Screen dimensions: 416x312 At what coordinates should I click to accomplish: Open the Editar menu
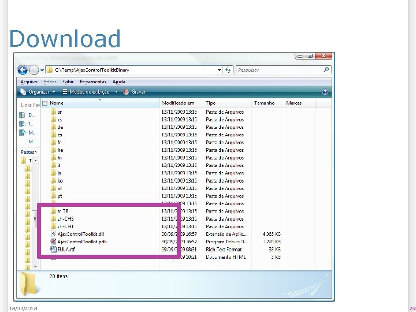pos(50,81)
